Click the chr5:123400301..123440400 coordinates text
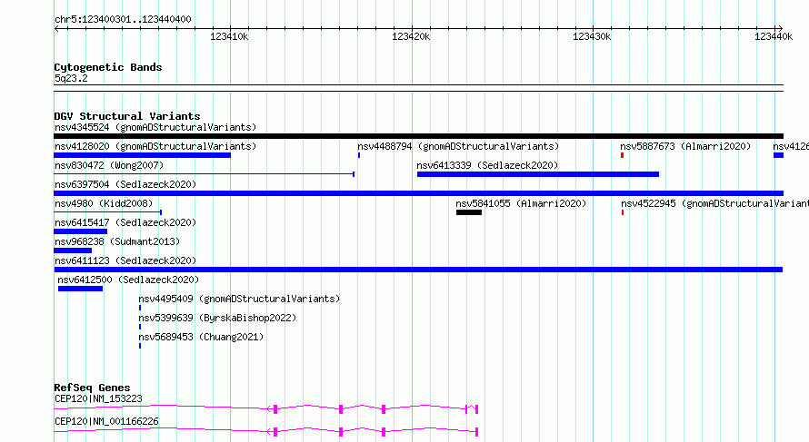Screen dimensions: 809x442 [x=123, y=19]
